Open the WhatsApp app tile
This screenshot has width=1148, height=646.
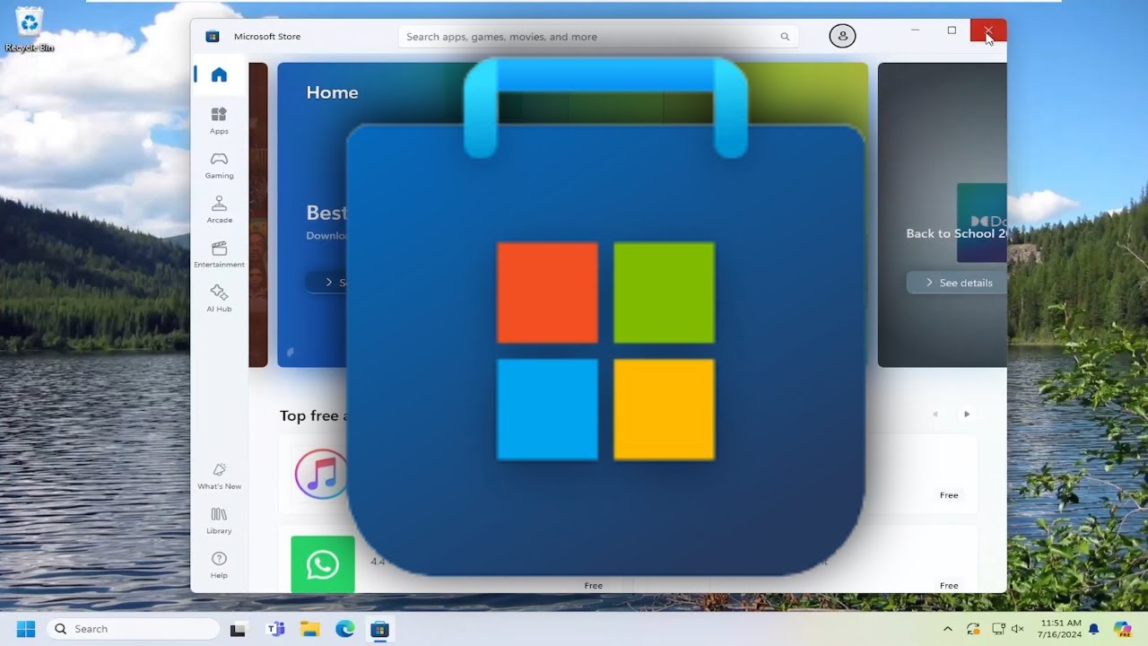pyautogui.click(x=322, y=564)
